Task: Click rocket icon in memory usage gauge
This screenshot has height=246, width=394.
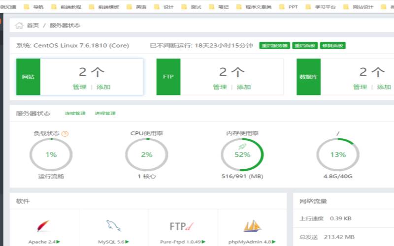Action: click(242, 146)
